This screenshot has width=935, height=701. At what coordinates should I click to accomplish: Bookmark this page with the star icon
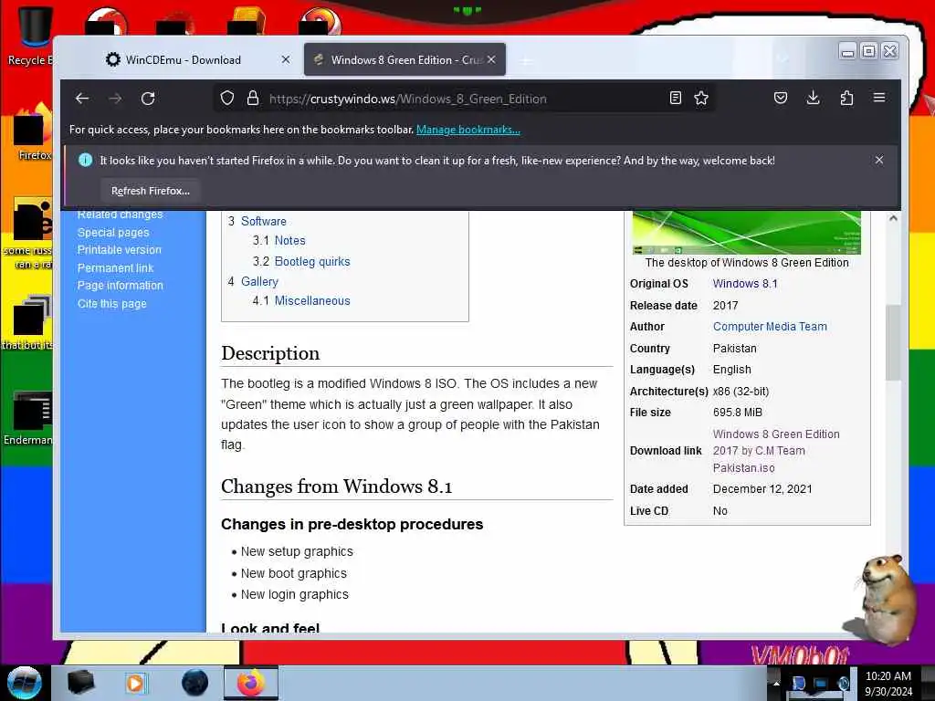701,98
